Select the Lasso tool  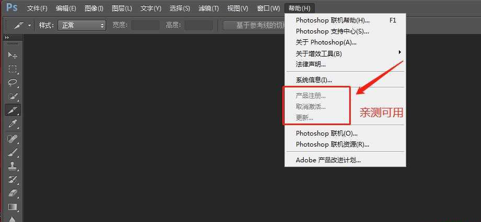[13, 83]
